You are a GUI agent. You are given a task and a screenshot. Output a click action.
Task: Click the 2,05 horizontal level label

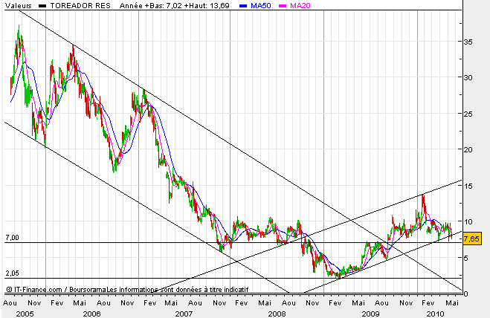12,273
